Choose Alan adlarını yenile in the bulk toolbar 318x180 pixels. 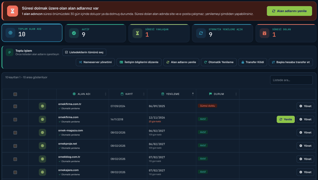181,62
